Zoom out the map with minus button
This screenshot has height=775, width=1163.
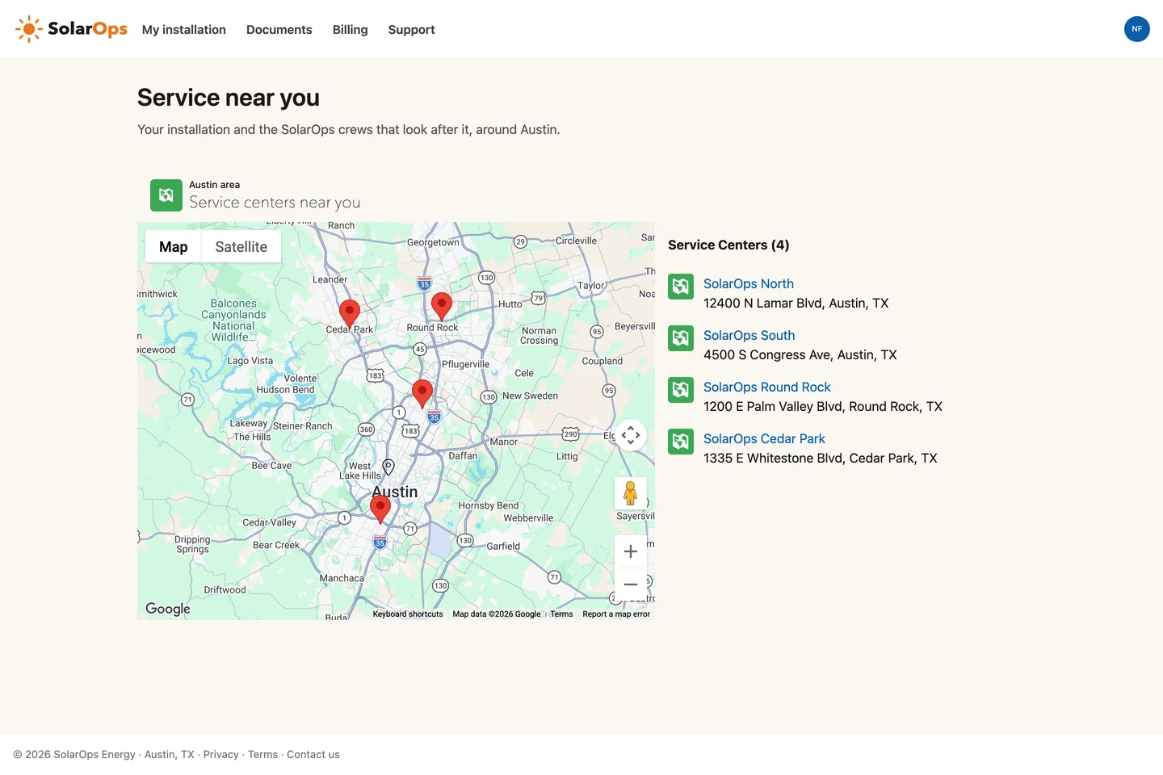(x=631, y=584)
